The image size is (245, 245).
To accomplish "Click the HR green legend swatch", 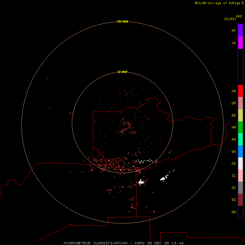I will point(240,127).
